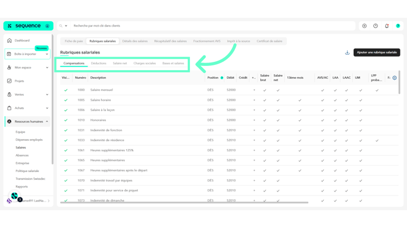Viewport: 407px width, 228px height.
Task: Select the Déductions sub-tab
Action: (x=99, y=64)
